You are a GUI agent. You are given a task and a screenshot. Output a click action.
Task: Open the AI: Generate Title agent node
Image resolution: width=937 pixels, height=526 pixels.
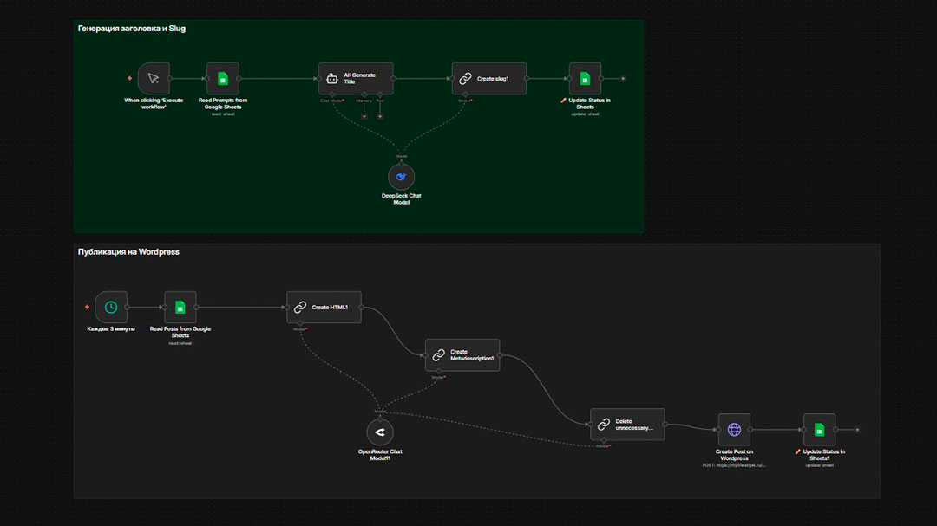pyautogui.click(x=356, y=78)
